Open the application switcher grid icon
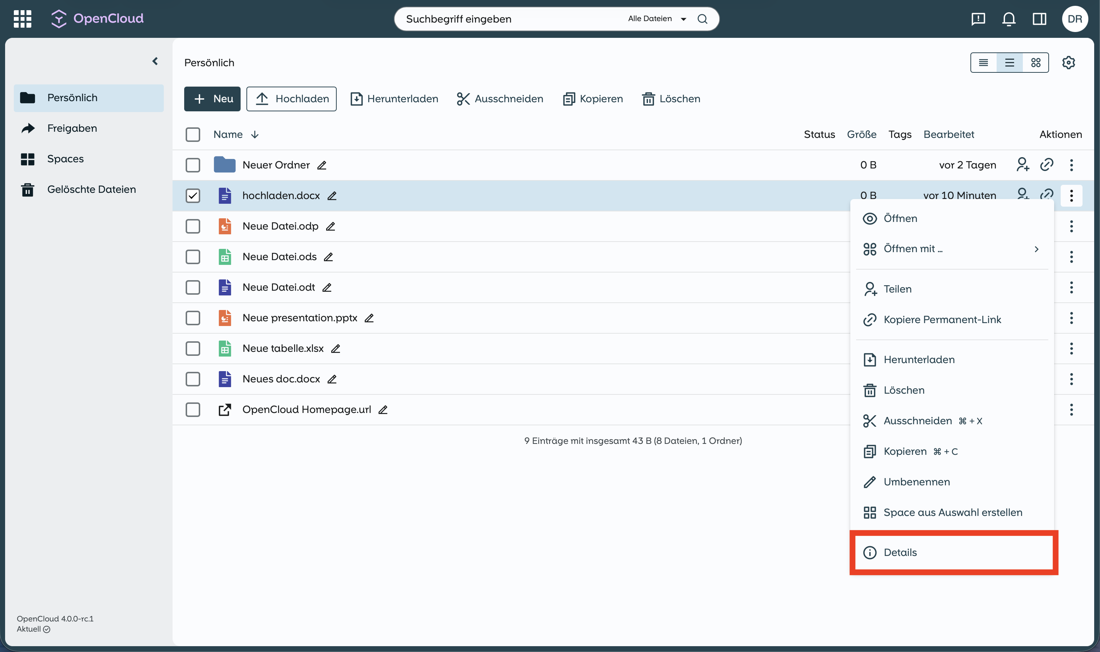Image resolution: width=1100 pixels, height=652 pixels. pyautogui.click(x=23, y=19)
